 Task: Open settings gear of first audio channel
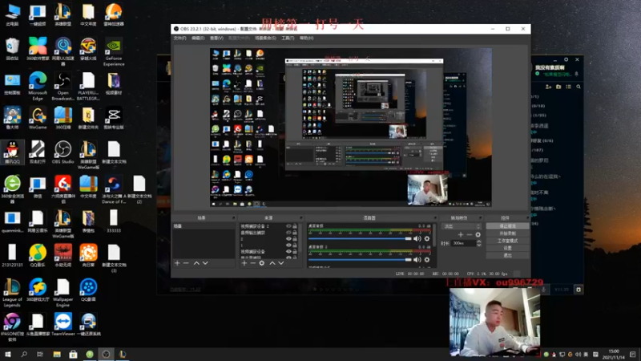(x=427, y=238)
